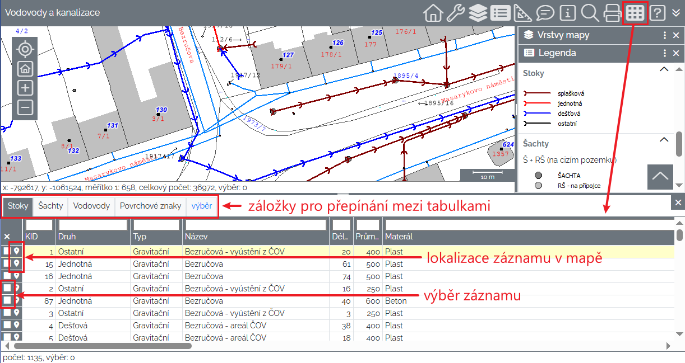Click the Název column filter field
The image size is (685, 363).
point(256,225)
